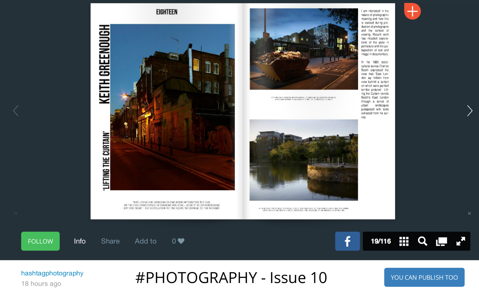Click the 19/116 page number indicator
Image resolution: width=479 pixels, height=290 pixels.
(381, 241)
